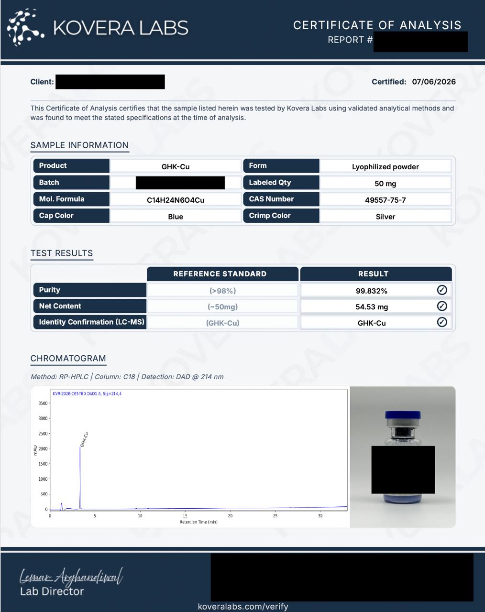485x612 pixels.
Task: Click the GHK-Cu peak label in chromatogram
Action: pos(84,439)
